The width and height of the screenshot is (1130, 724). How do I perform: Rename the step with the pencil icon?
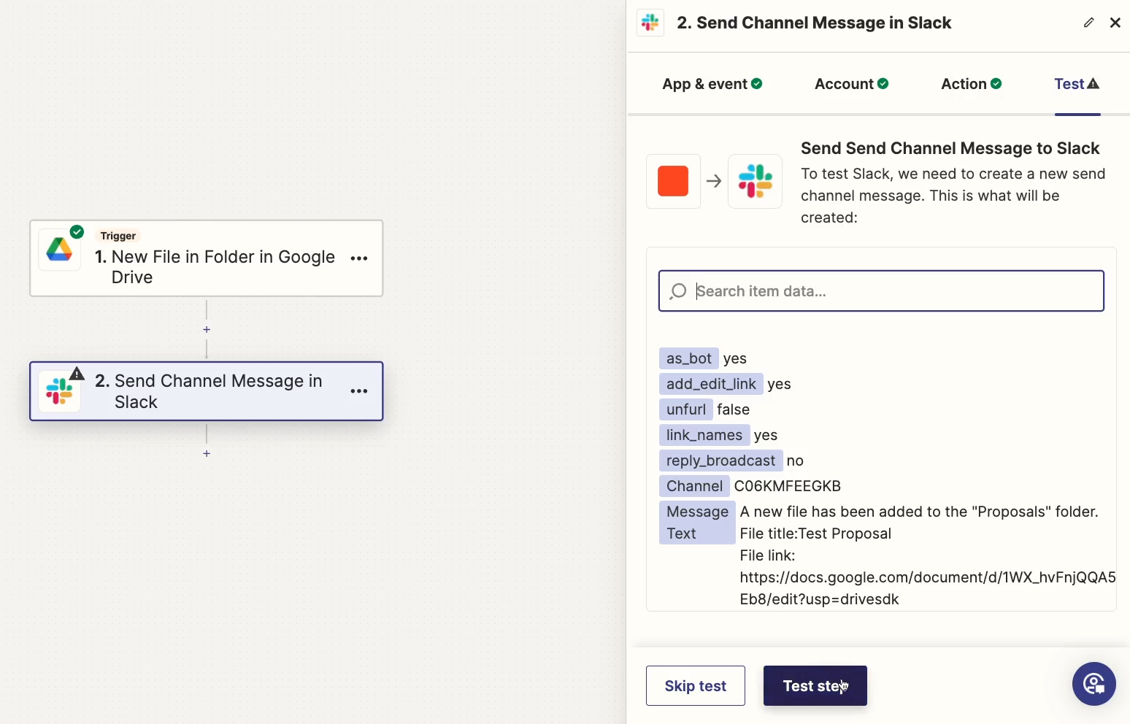coord(1088,23)
